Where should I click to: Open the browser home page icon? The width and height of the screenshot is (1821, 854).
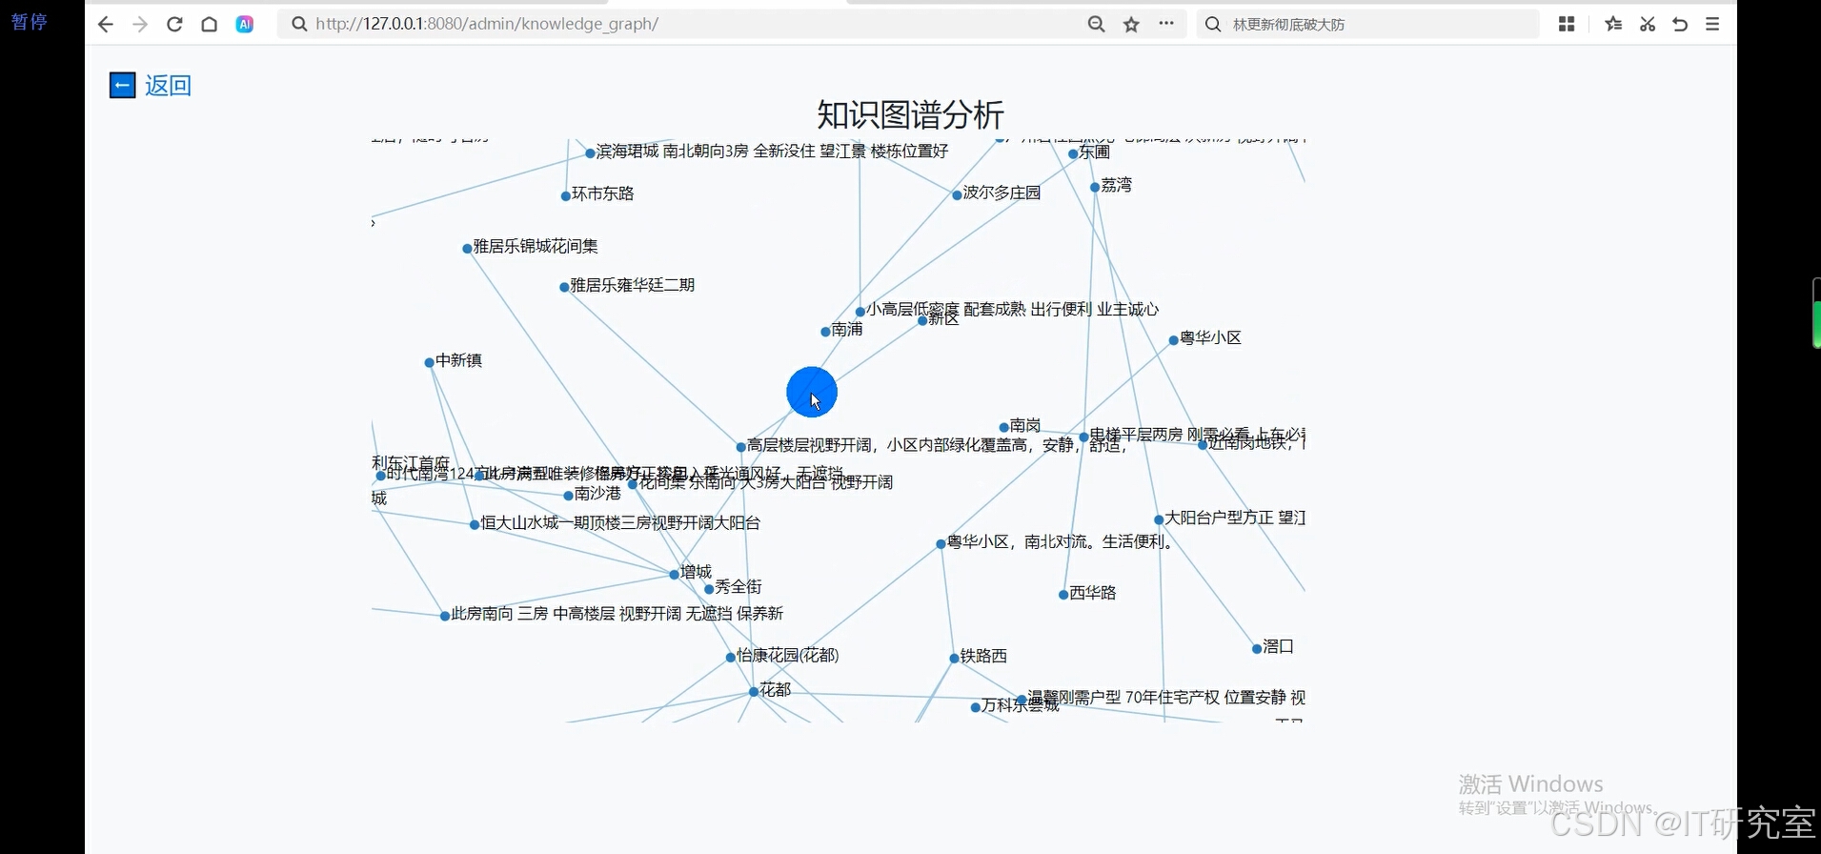click(x=210, y=25)
